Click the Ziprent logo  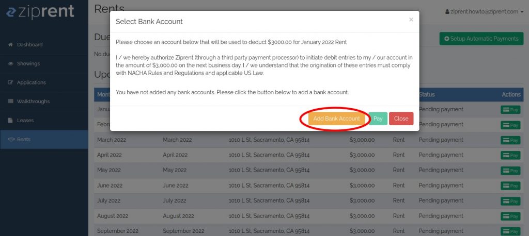tap(40, 11)
